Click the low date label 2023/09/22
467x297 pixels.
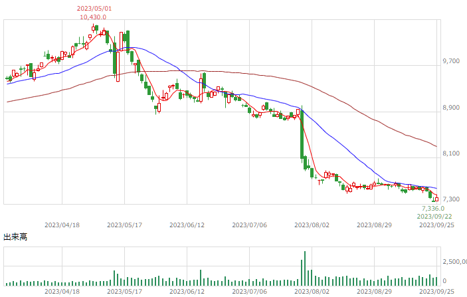click(434, 216)
